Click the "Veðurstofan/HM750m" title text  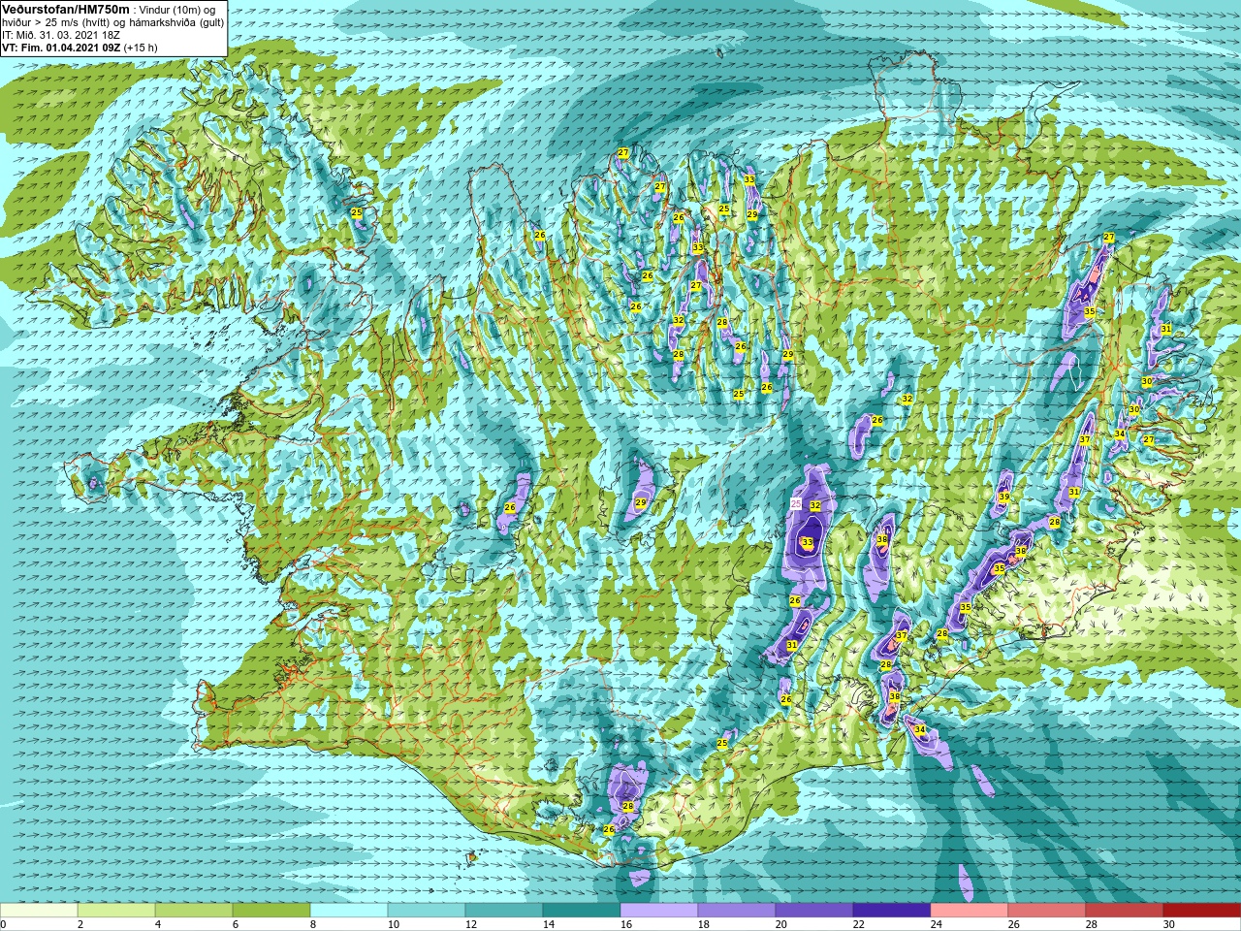(x=66, y=9)
